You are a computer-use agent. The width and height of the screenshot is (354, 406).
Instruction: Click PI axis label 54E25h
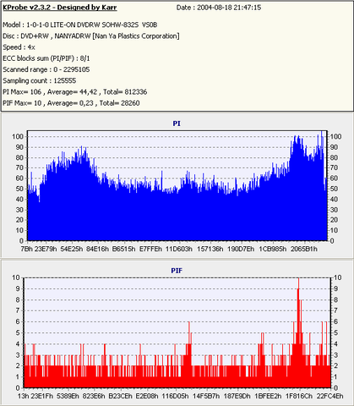72,249
